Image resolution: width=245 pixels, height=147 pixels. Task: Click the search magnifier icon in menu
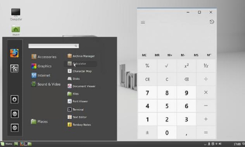[x=76, y=46]
